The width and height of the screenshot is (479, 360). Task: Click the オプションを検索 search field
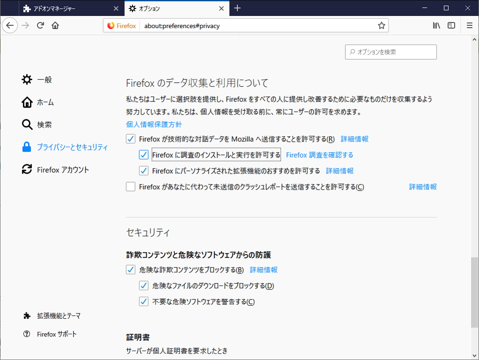point(391,51)
